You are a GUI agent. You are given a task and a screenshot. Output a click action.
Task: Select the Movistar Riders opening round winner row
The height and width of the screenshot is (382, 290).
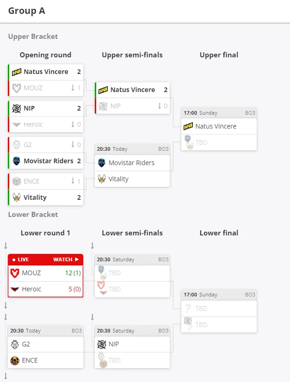[x=46, y=161]
